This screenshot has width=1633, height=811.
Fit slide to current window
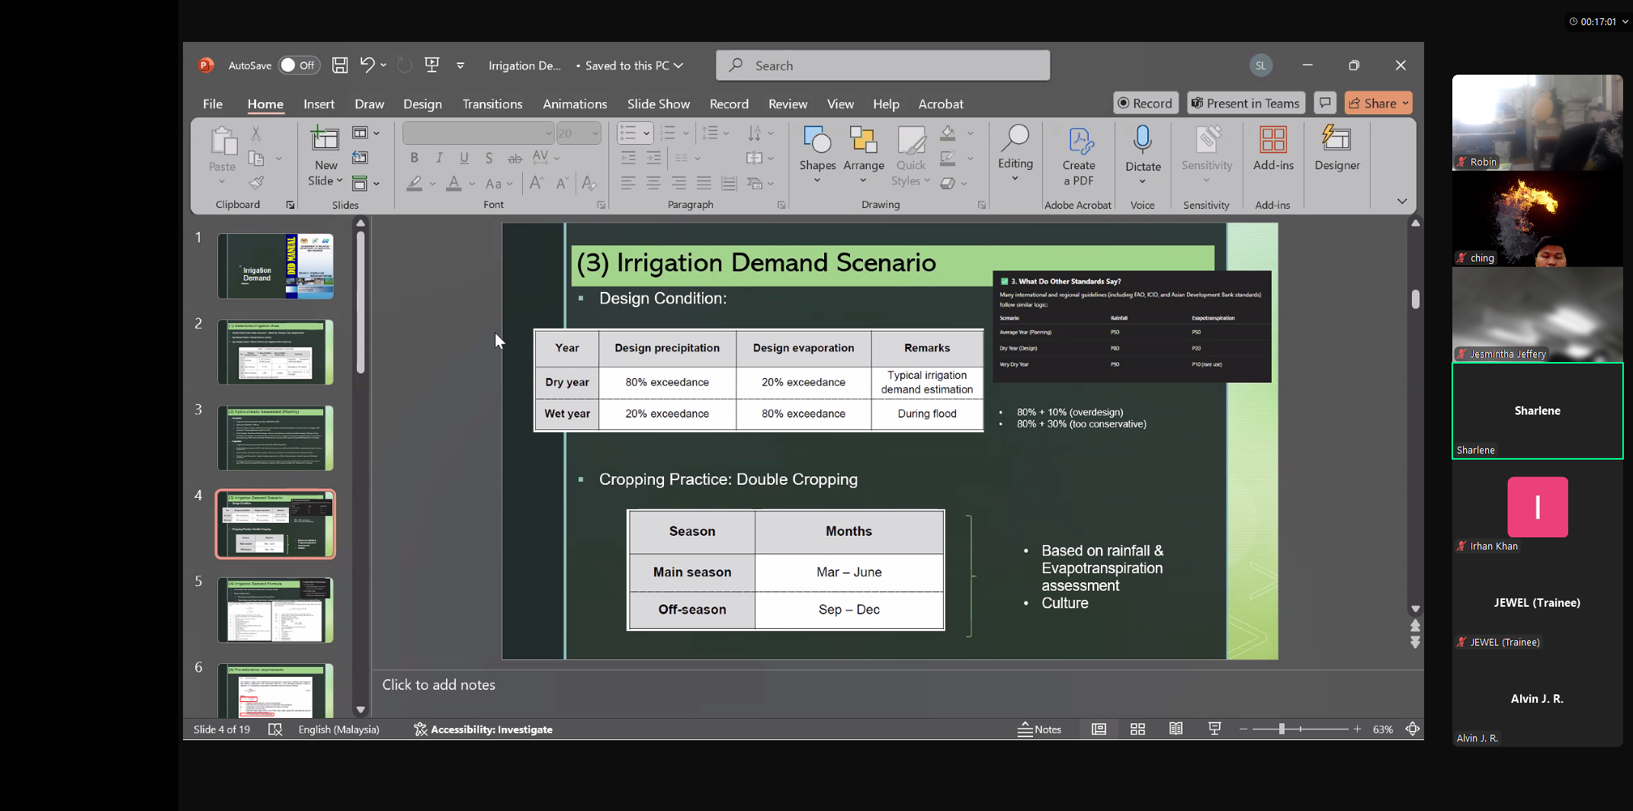pyautogui.click(x=1412, y=729)
